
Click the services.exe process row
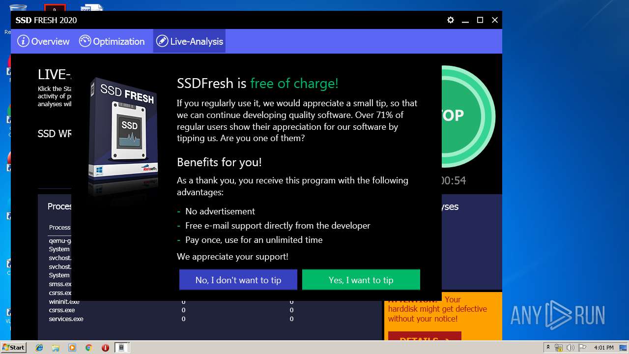[209, 319]
